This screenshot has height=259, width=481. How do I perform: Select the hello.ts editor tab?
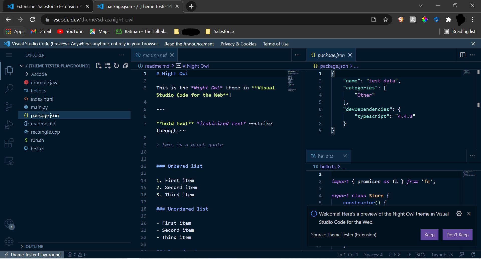pyautogui.click(x=328, y=156)
